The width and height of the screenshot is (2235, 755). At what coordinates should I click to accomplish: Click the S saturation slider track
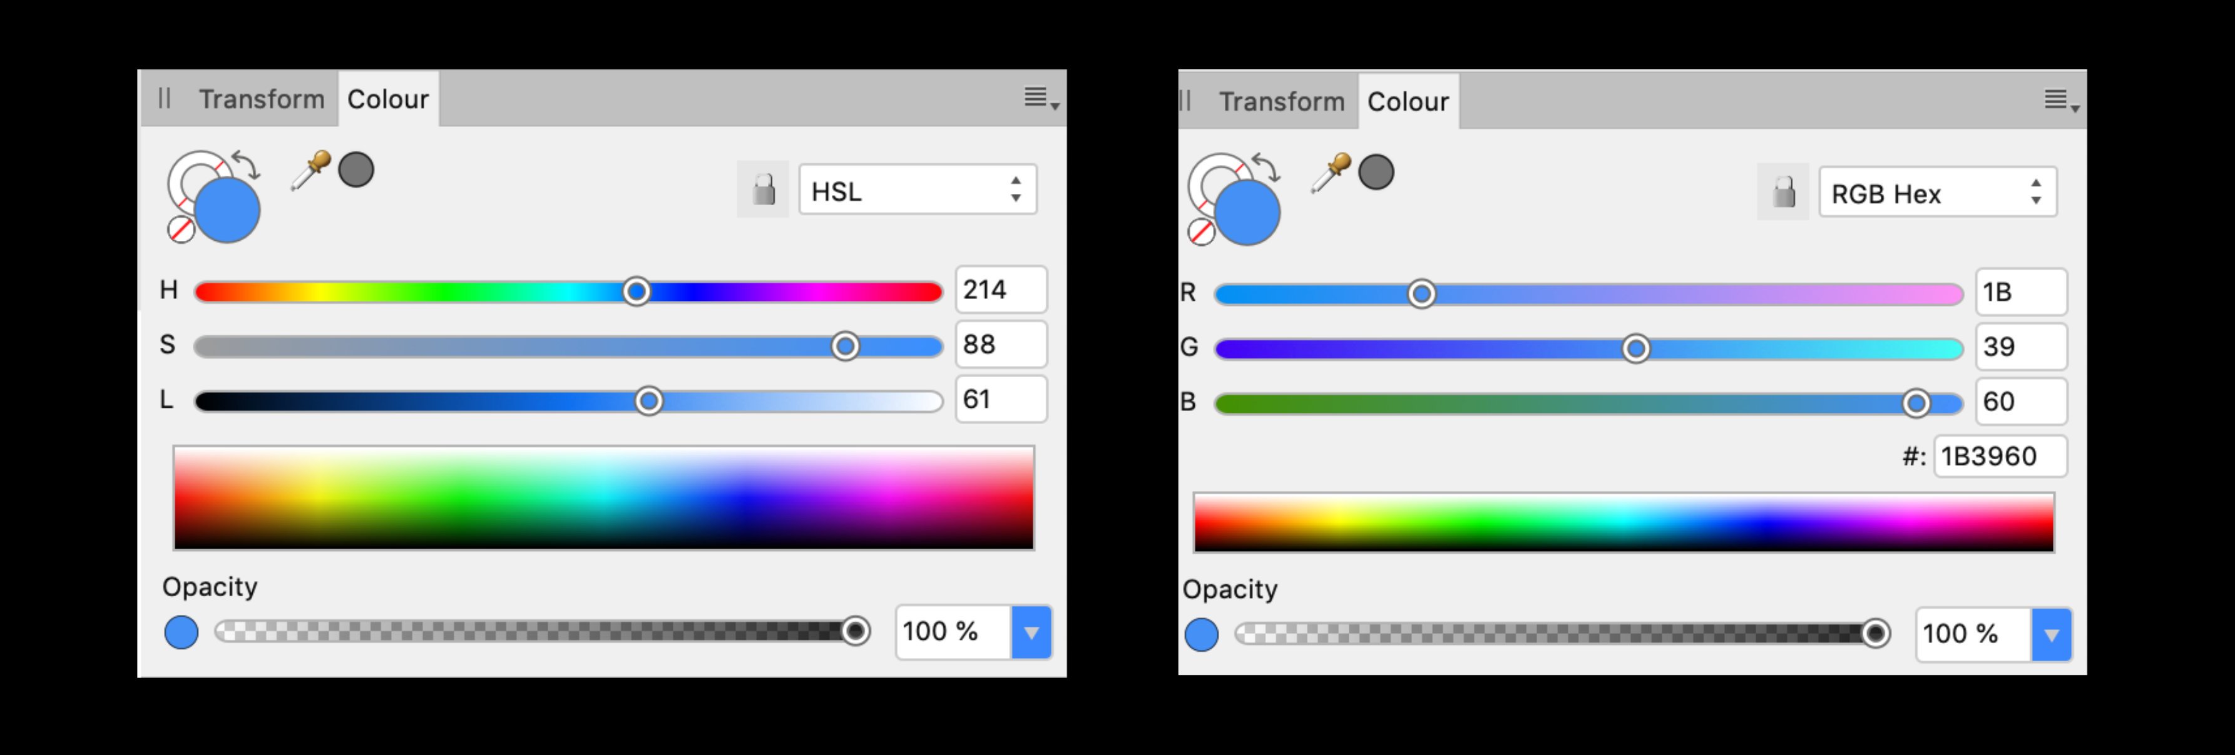click(x=568, y=347)
